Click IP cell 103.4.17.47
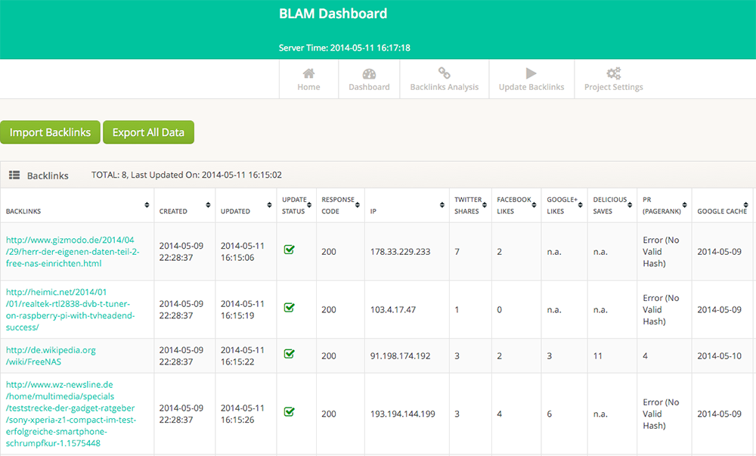756x456 pixels. [393, 309]
